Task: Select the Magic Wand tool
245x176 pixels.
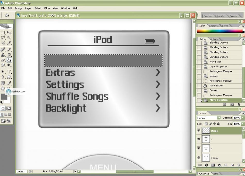Action: (x=9, y=37)
